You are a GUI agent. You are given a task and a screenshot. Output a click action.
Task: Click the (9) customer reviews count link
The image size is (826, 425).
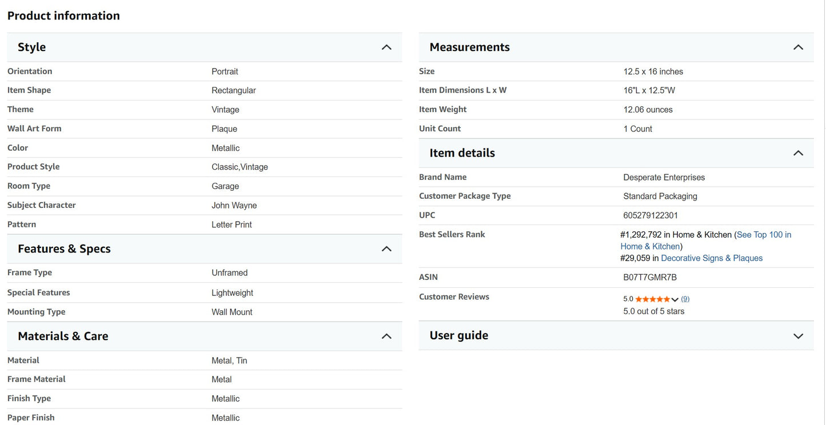tap(685, 299)
